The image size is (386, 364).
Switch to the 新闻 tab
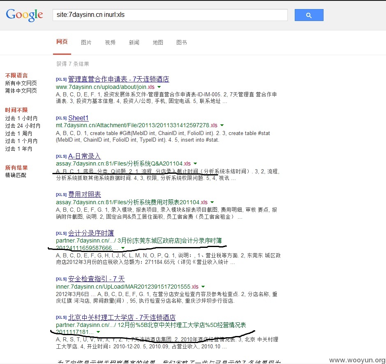134,42
